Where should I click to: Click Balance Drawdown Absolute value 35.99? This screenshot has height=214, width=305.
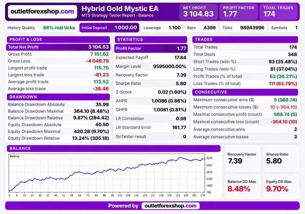[x=102, y=104]
